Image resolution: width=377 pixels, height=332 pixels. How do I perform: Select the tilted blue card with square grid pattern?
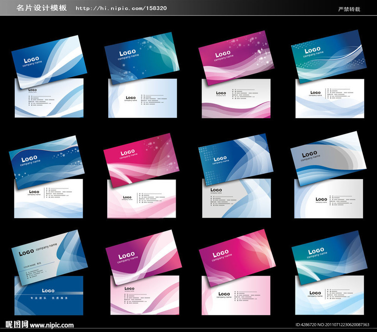[236, 159]
